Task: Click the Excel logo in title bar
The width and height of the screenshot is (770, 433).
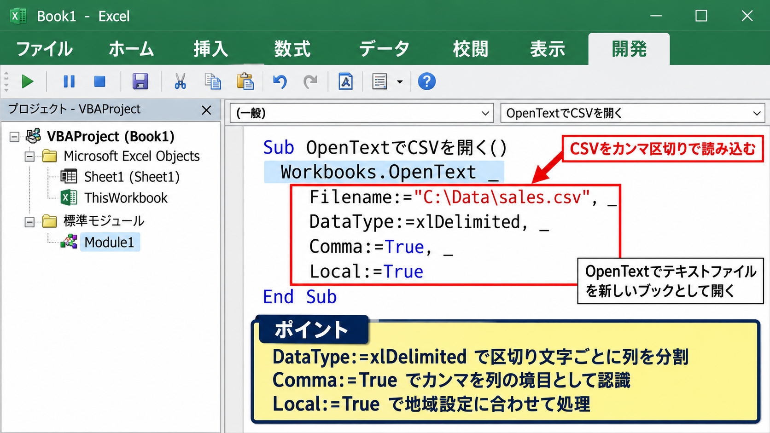Action: (18, 16)
